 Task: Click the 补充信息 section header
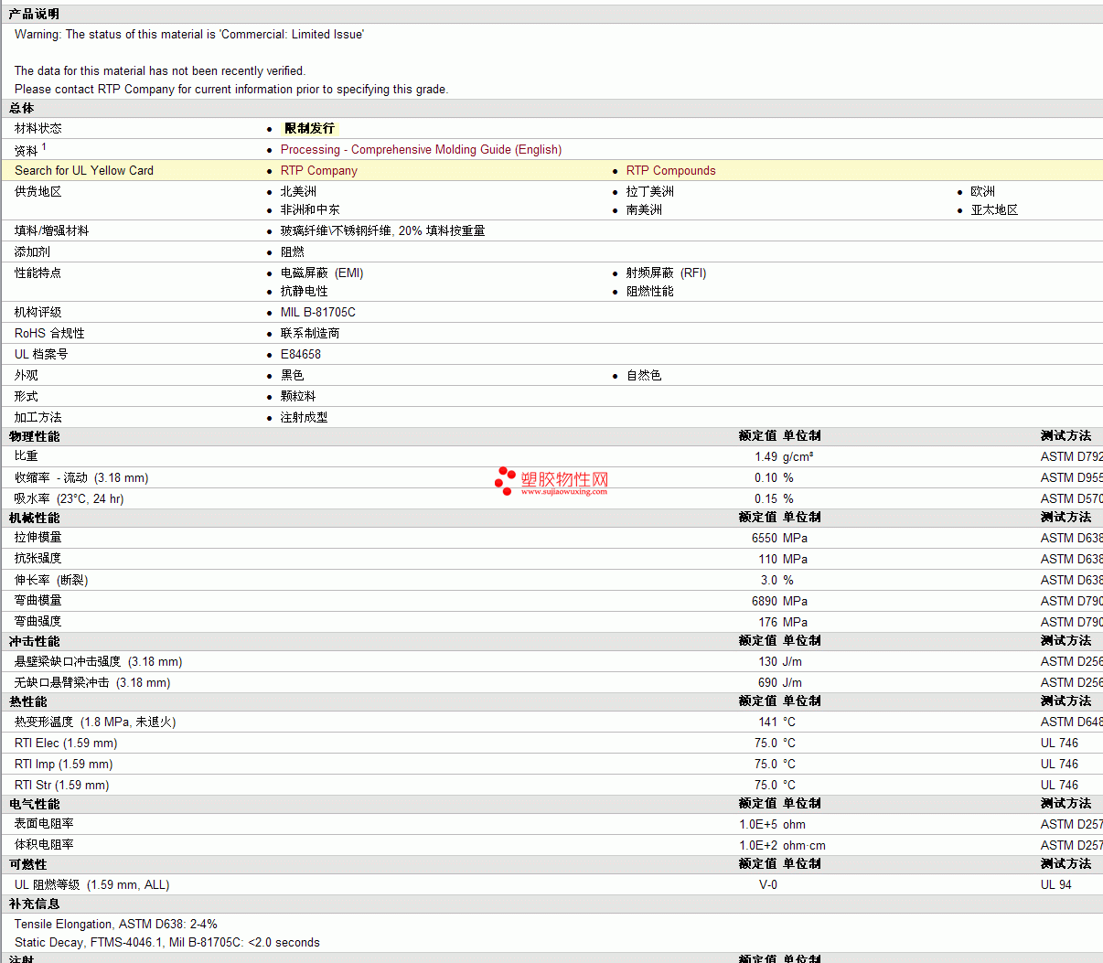[x=34, y=904]
